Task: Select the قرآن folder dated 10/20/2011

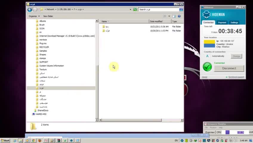Action: [x=106, y=31]
